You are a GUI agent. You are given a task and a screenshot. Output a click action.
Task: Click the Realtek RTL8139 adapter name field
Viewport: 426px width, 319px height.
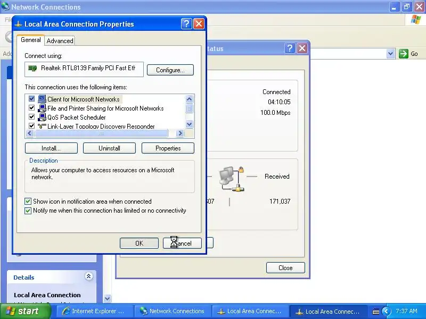click(x=84, y=69)
